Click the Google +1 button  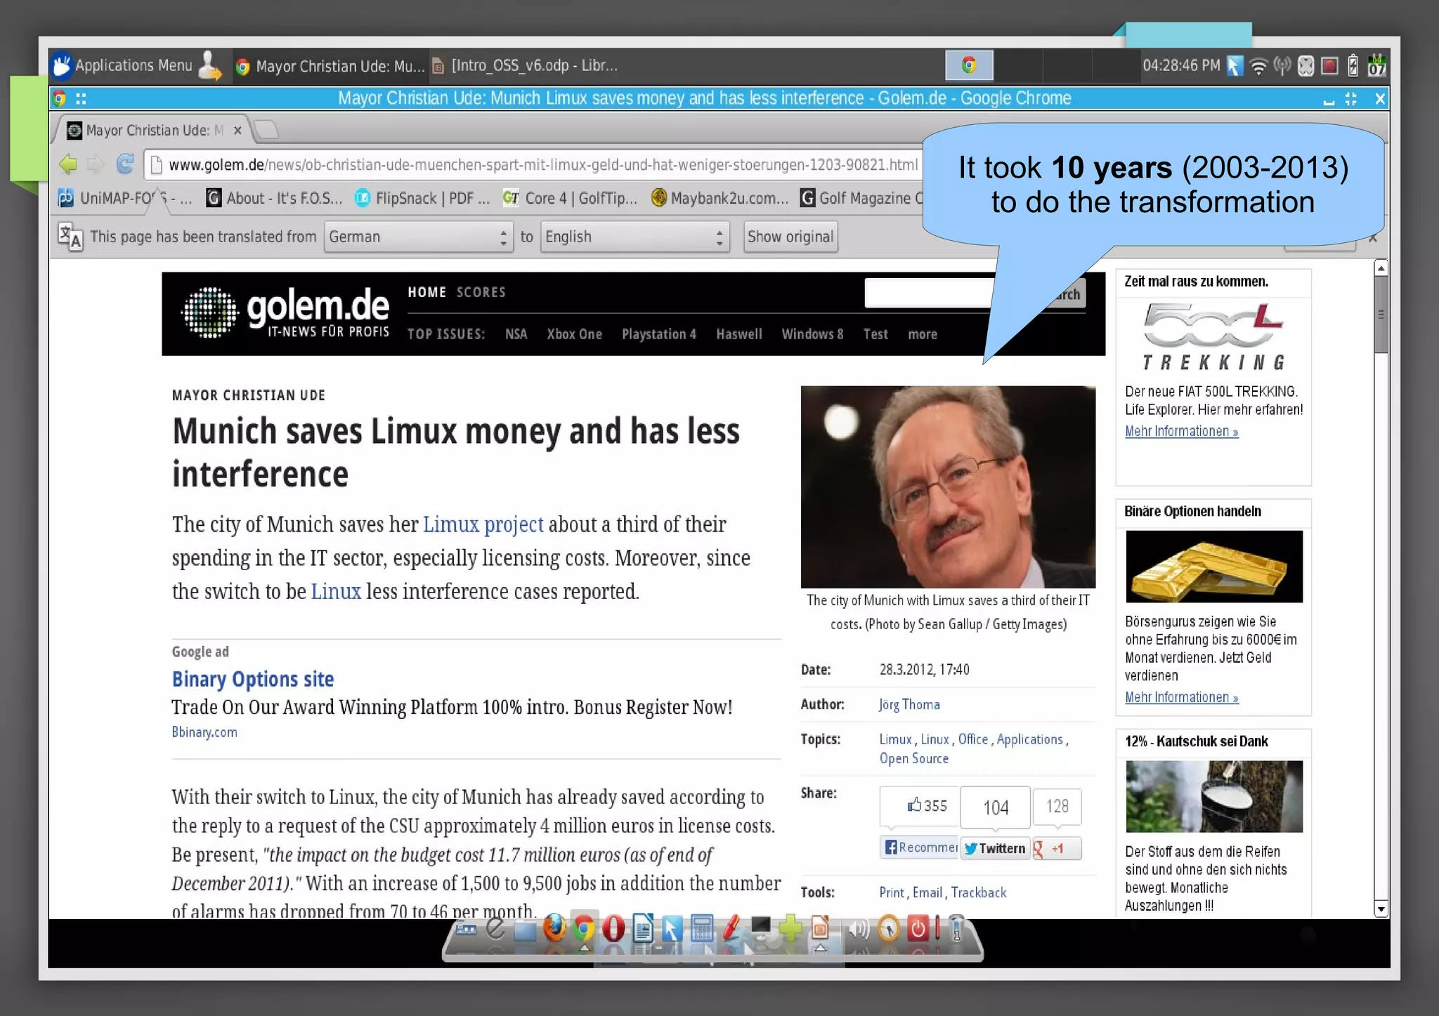1057,848
